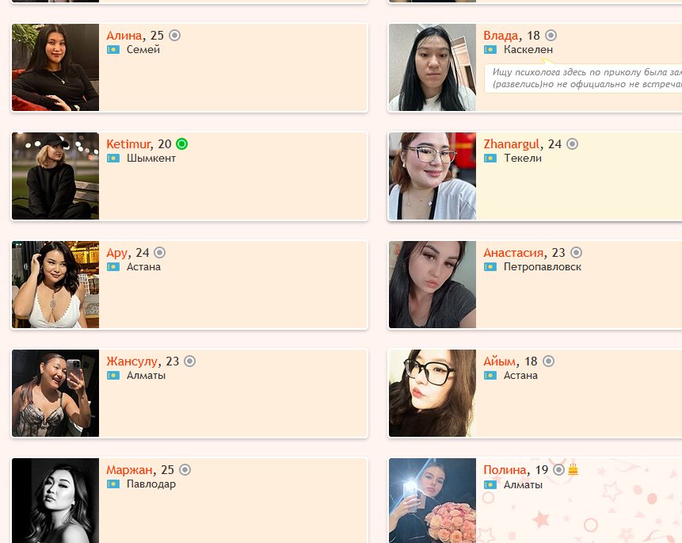This screenshot has height=543, width=682.
Task: Open Айым's profile photo thumbnail
Action: [x=432, y=393]
